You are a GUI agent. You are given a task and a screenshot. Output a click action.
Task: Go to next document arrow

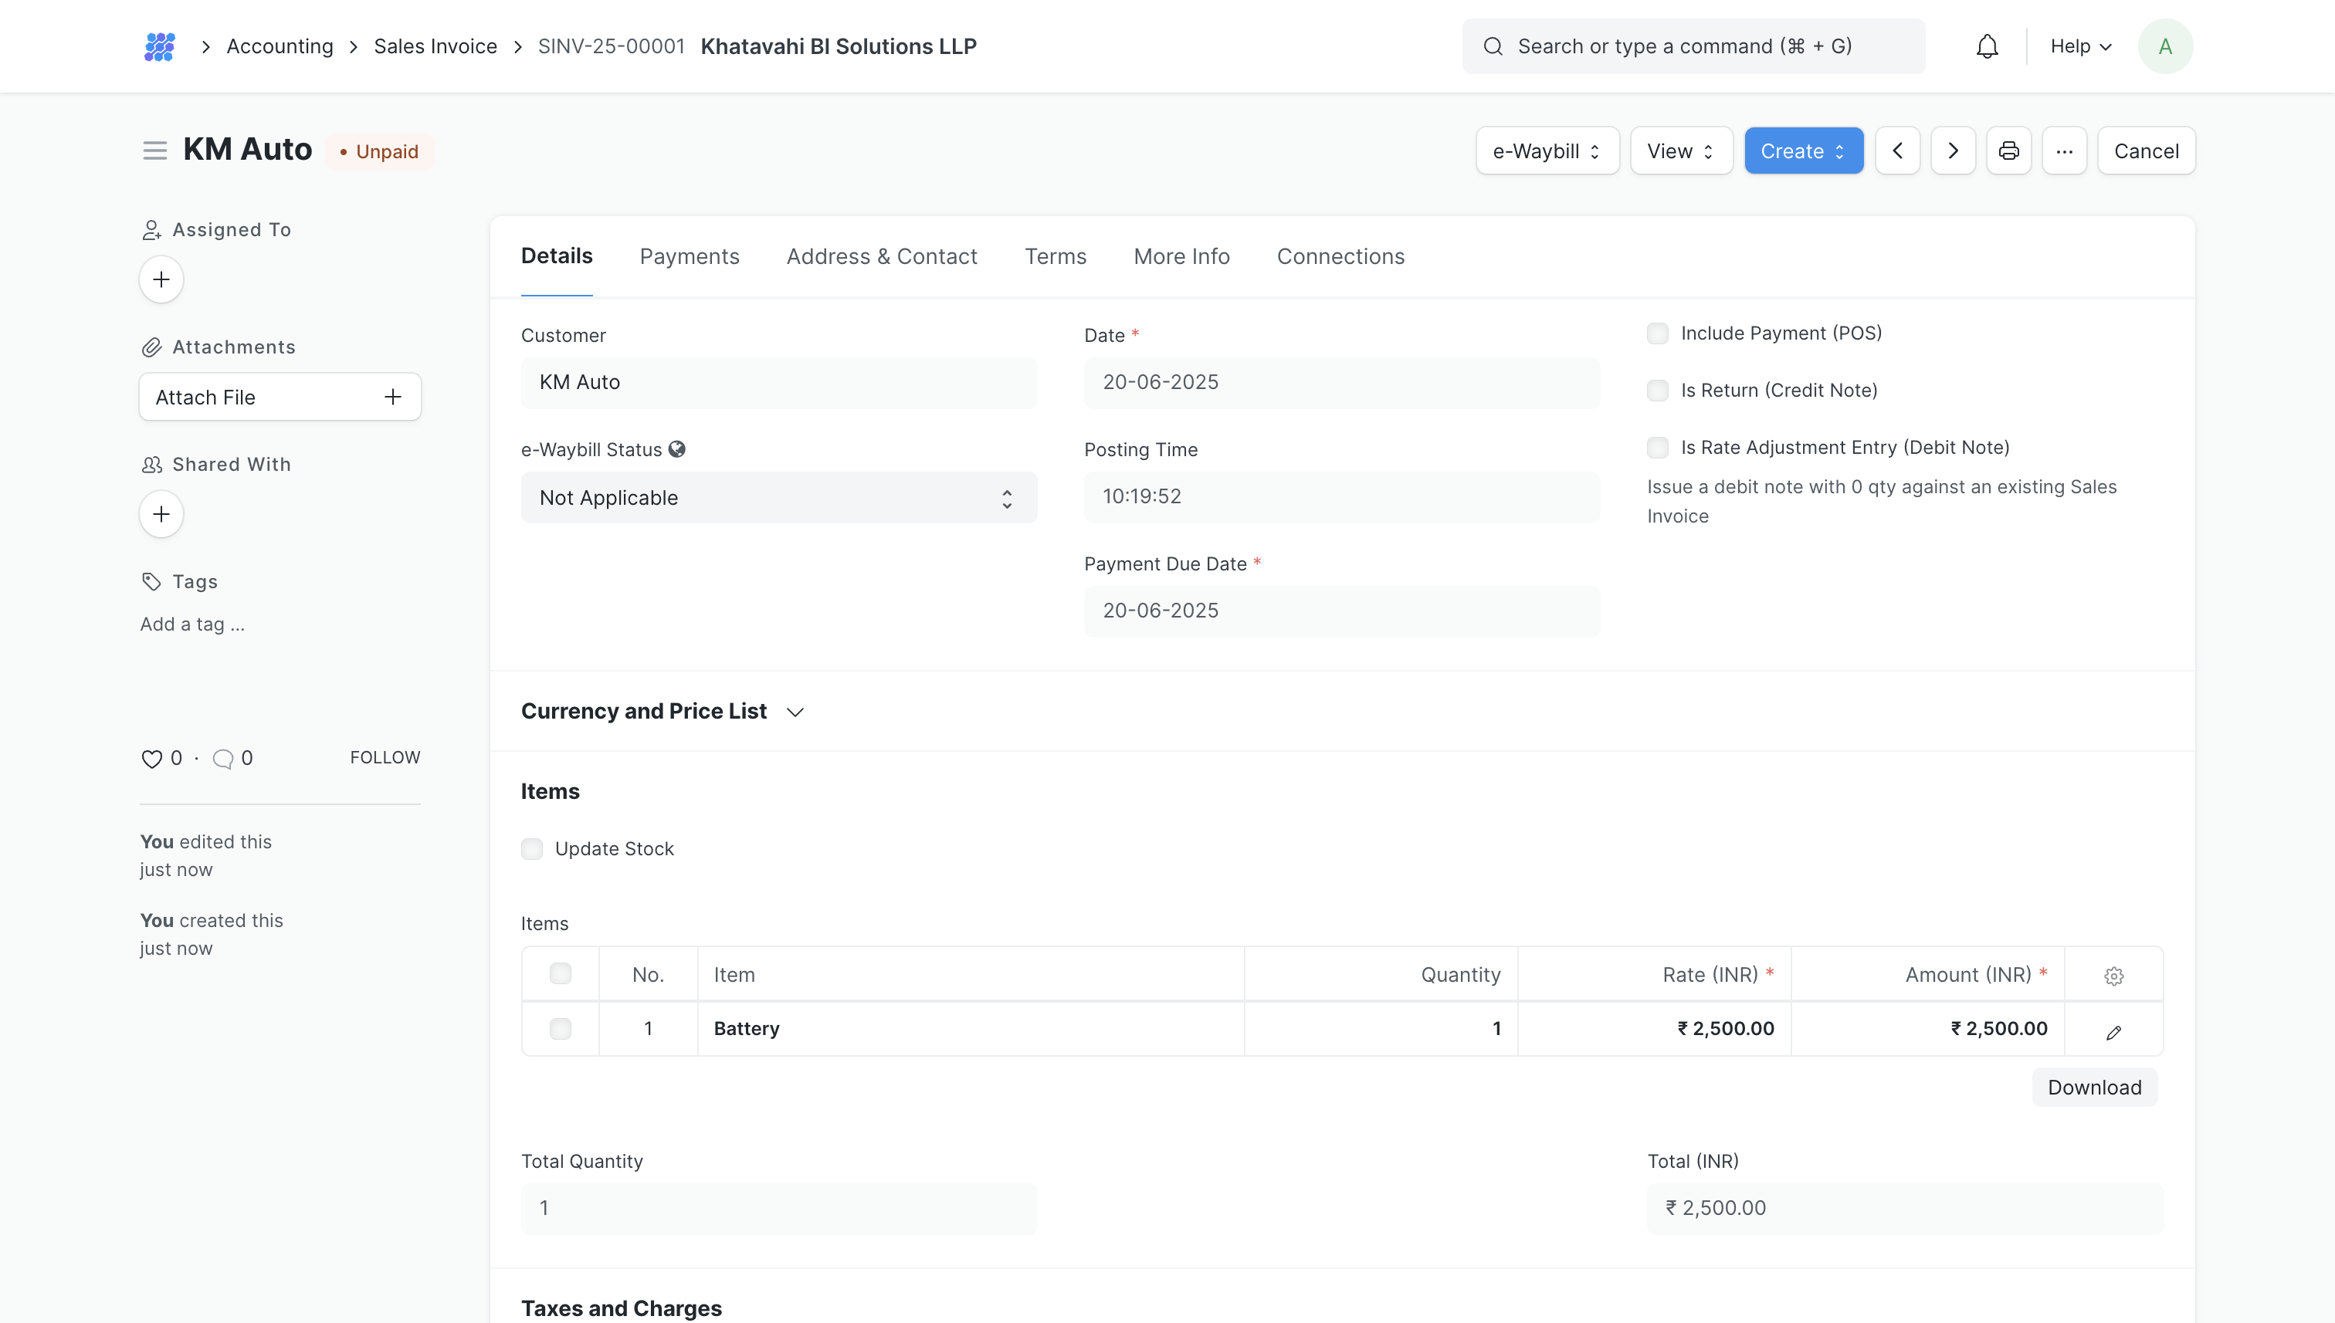point(1954,151)
